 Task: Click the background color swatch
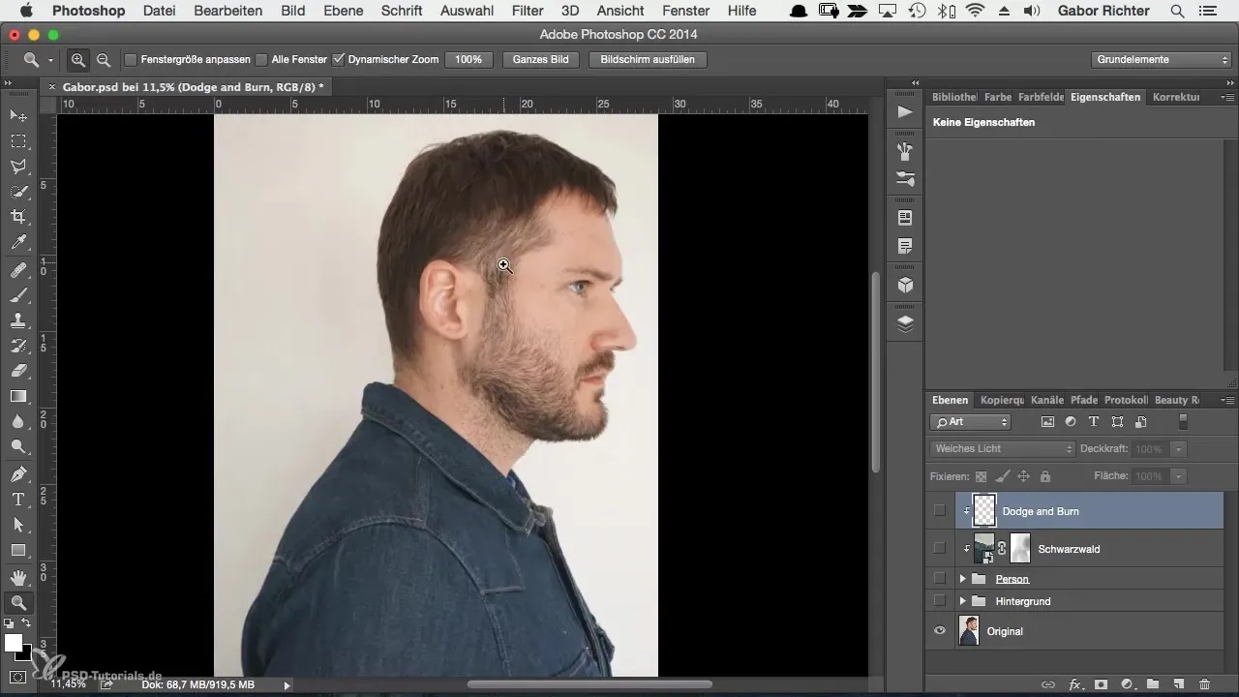pyautogui.click(x=24, y=653)
